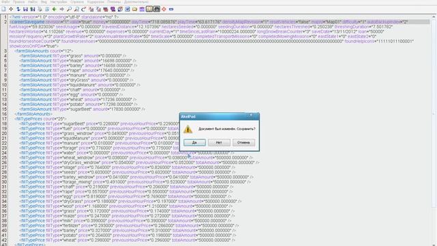Viewport: 437px width, 246px height.
Task: Click the green left arrow toolbar icon
Action: [x=55, y=9]
